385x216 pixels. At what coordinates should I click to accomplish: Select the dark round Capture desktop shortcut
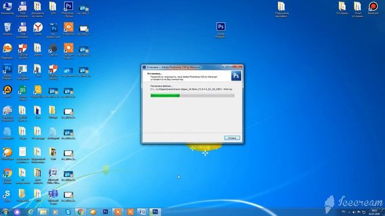[x=53, y=50]
